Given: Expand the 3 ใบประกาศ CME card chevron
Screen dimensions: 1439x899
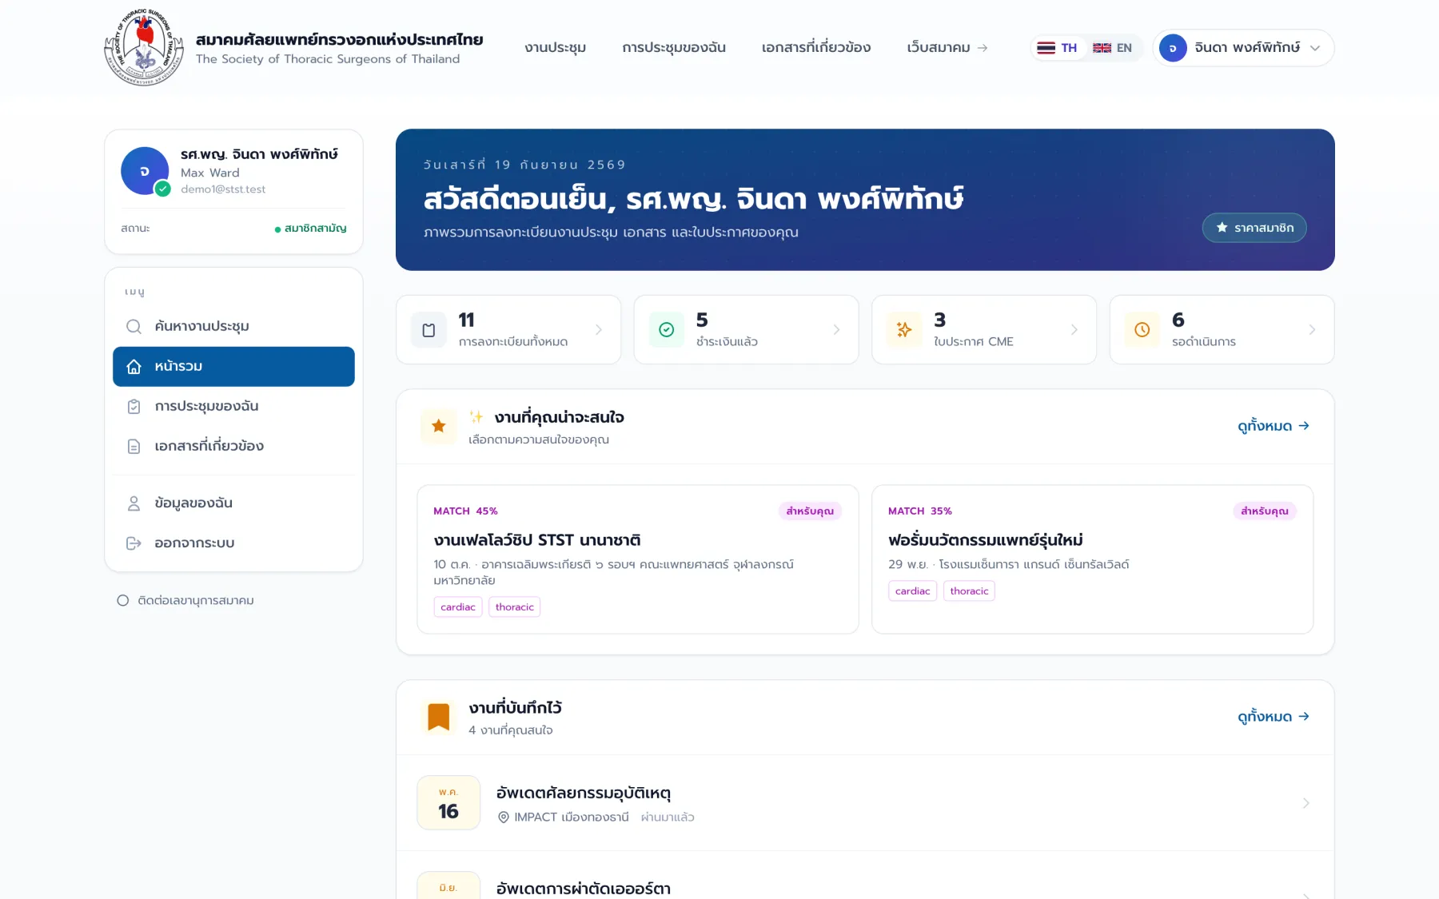Looking at the screenshot, I should (1074, 330).
